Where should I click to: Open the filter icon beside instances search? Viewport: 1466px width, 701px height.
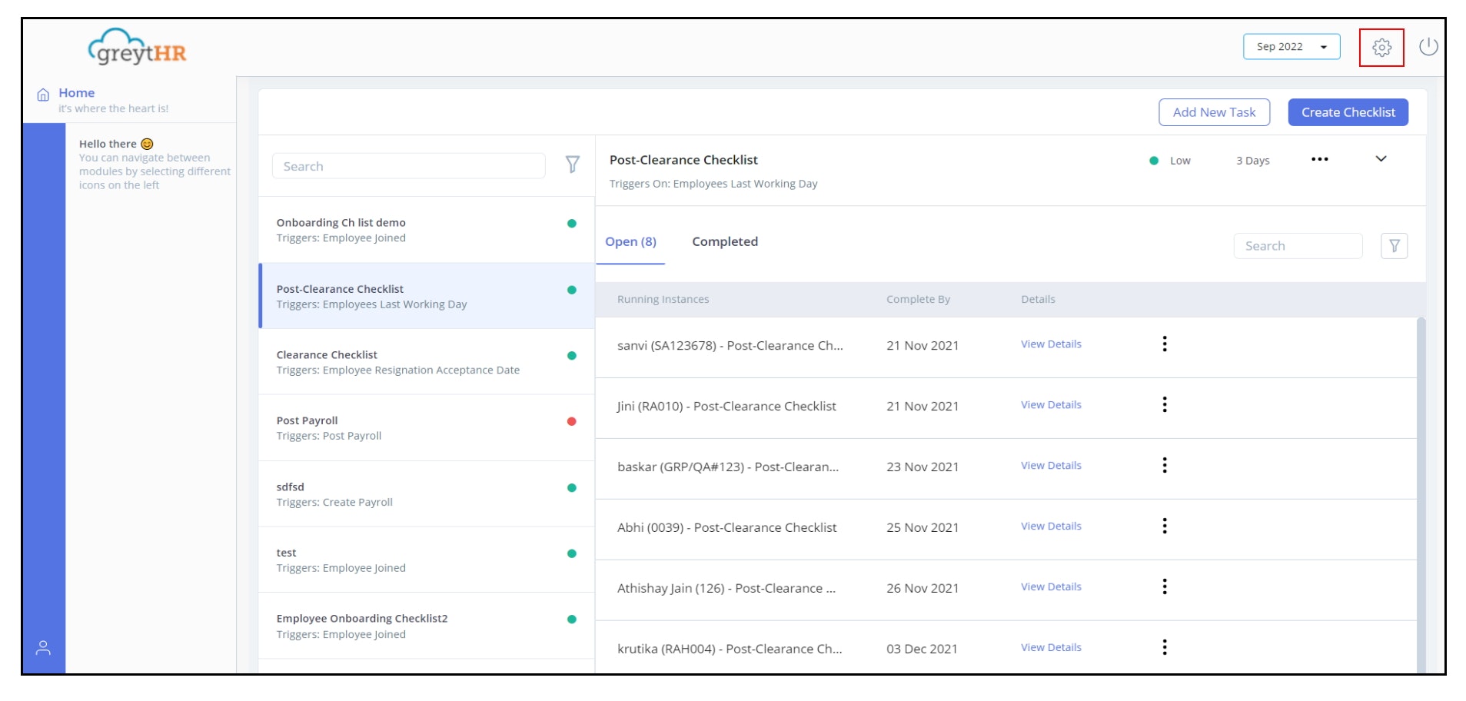[1394, 246]
